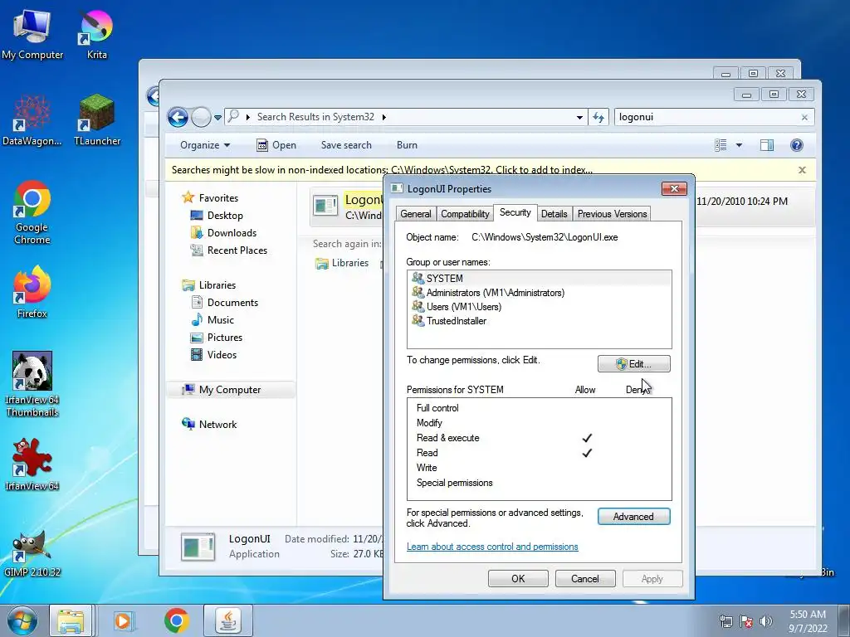
Task: Click Windows Explorer taskbar icon
Action: [x=71, y=620]
